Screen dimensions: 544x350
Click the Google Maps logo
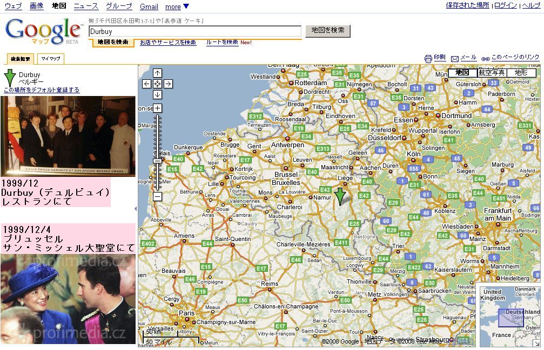pos(44,31)
